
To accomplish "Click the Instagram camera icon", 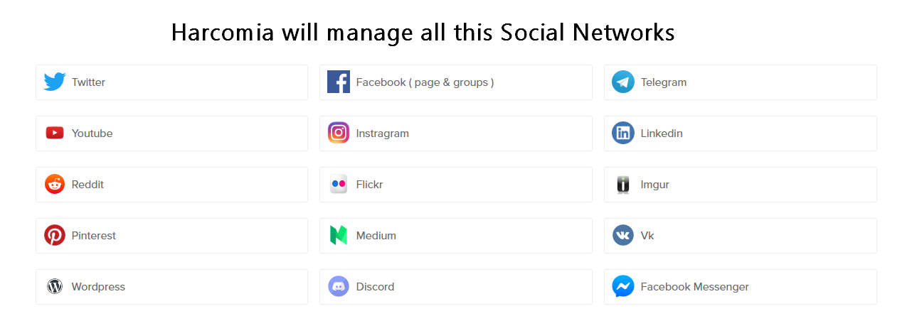I will [x=339, y=133].
